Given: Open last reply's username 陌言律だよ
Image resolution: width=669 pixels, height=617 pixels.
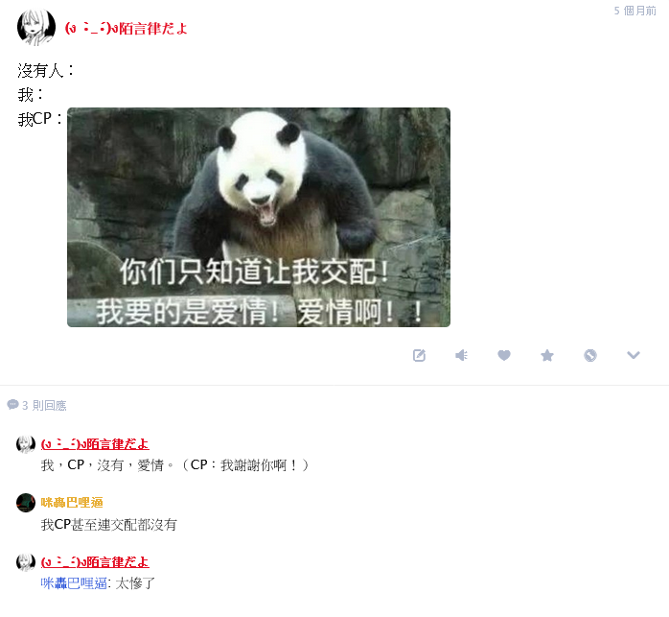Looking at the screenshot, I should [95, 562].
